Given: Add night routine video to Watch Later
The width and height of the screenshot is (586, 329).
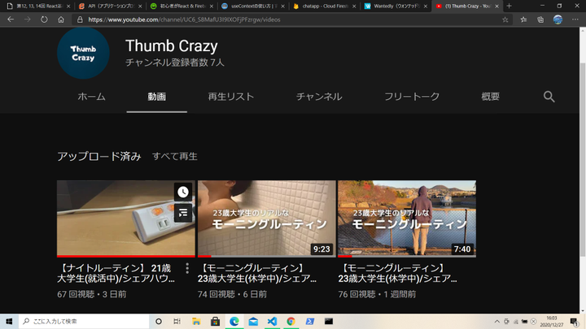Looking at the screenshot, I should [x=183, y=192].
